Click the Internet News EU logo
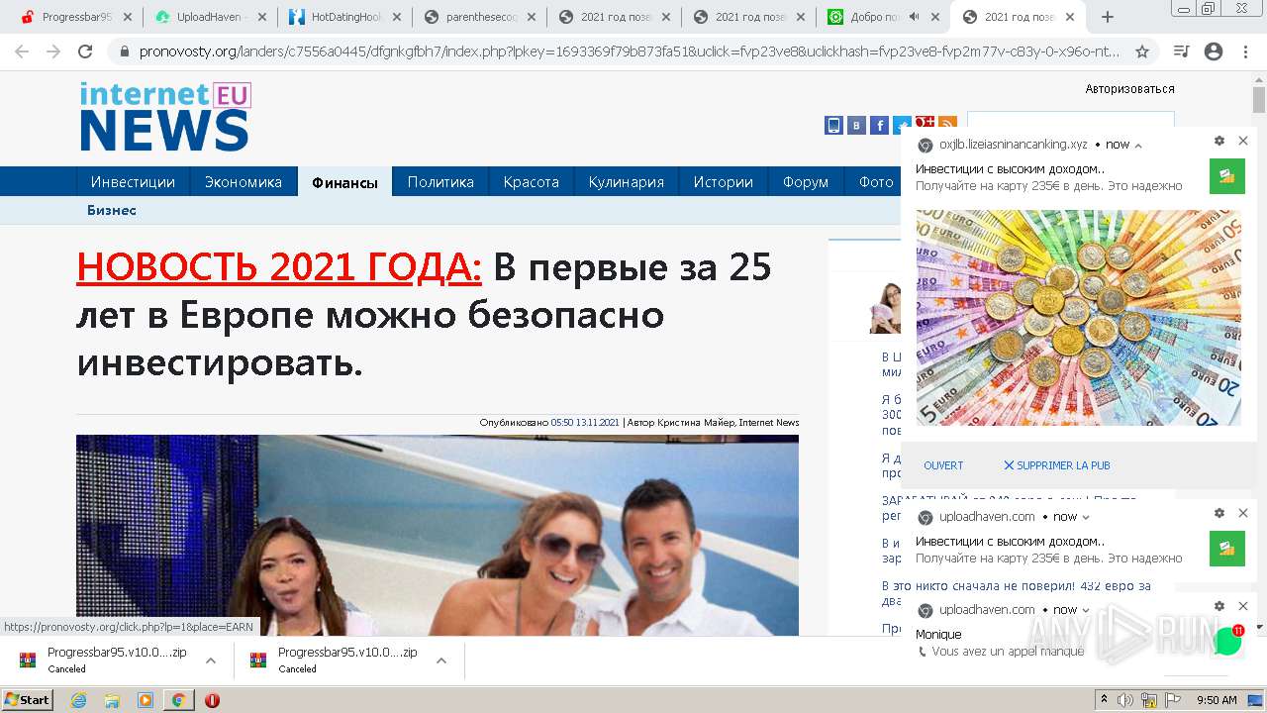 (x=165, y=116)
